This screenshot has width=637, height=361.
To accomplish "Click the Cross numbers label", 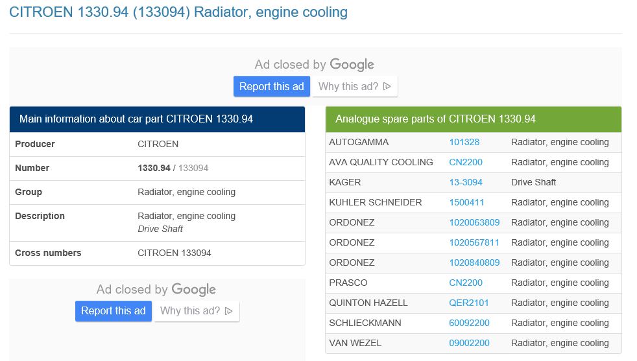I will click(x=48, y=253).
